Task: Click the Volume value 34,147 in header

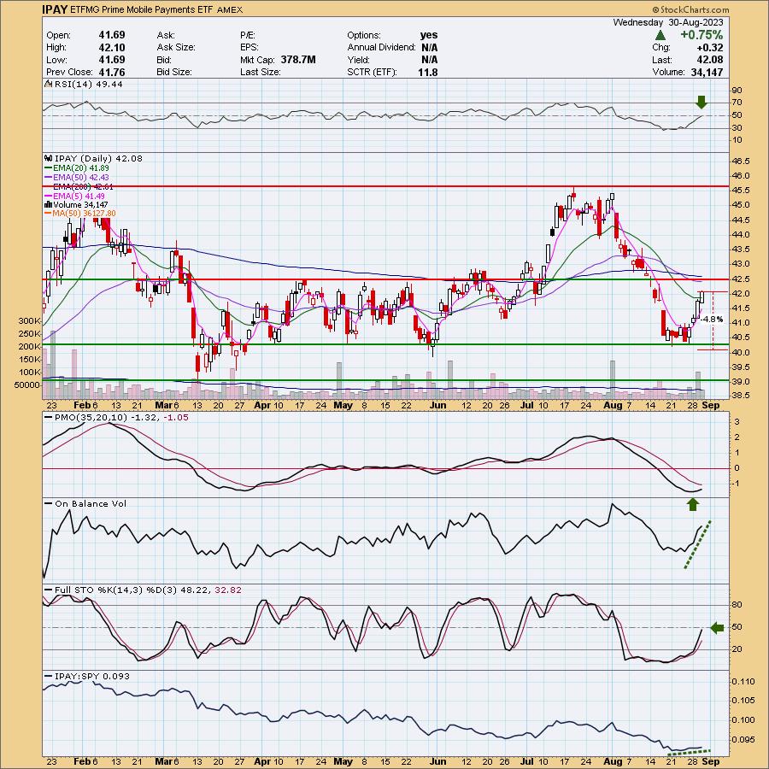Action: 706,72
